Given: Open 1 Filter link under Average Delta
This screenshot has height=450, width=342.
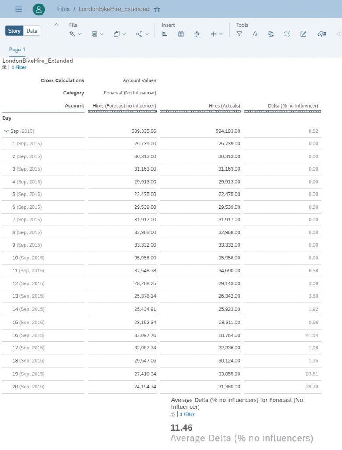Looking at the screenshot, I should (187, 414).
